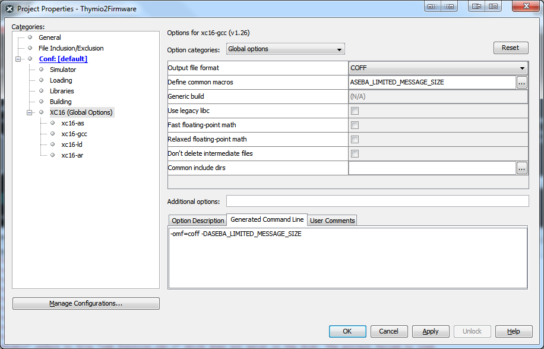Enable Fast floating-point math
Image resolution: width=544 pixels, height=349 pixels.
(355, 125)
